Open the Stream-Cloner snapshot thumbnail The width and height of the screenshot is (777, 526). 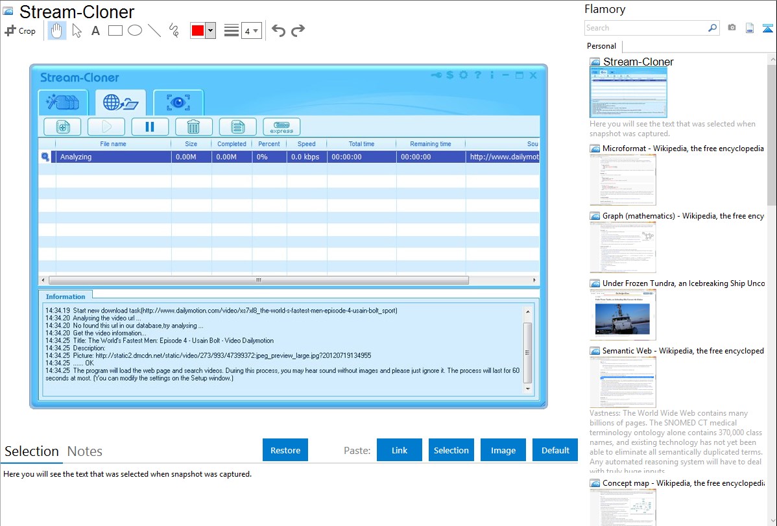[x=628, y=92]
